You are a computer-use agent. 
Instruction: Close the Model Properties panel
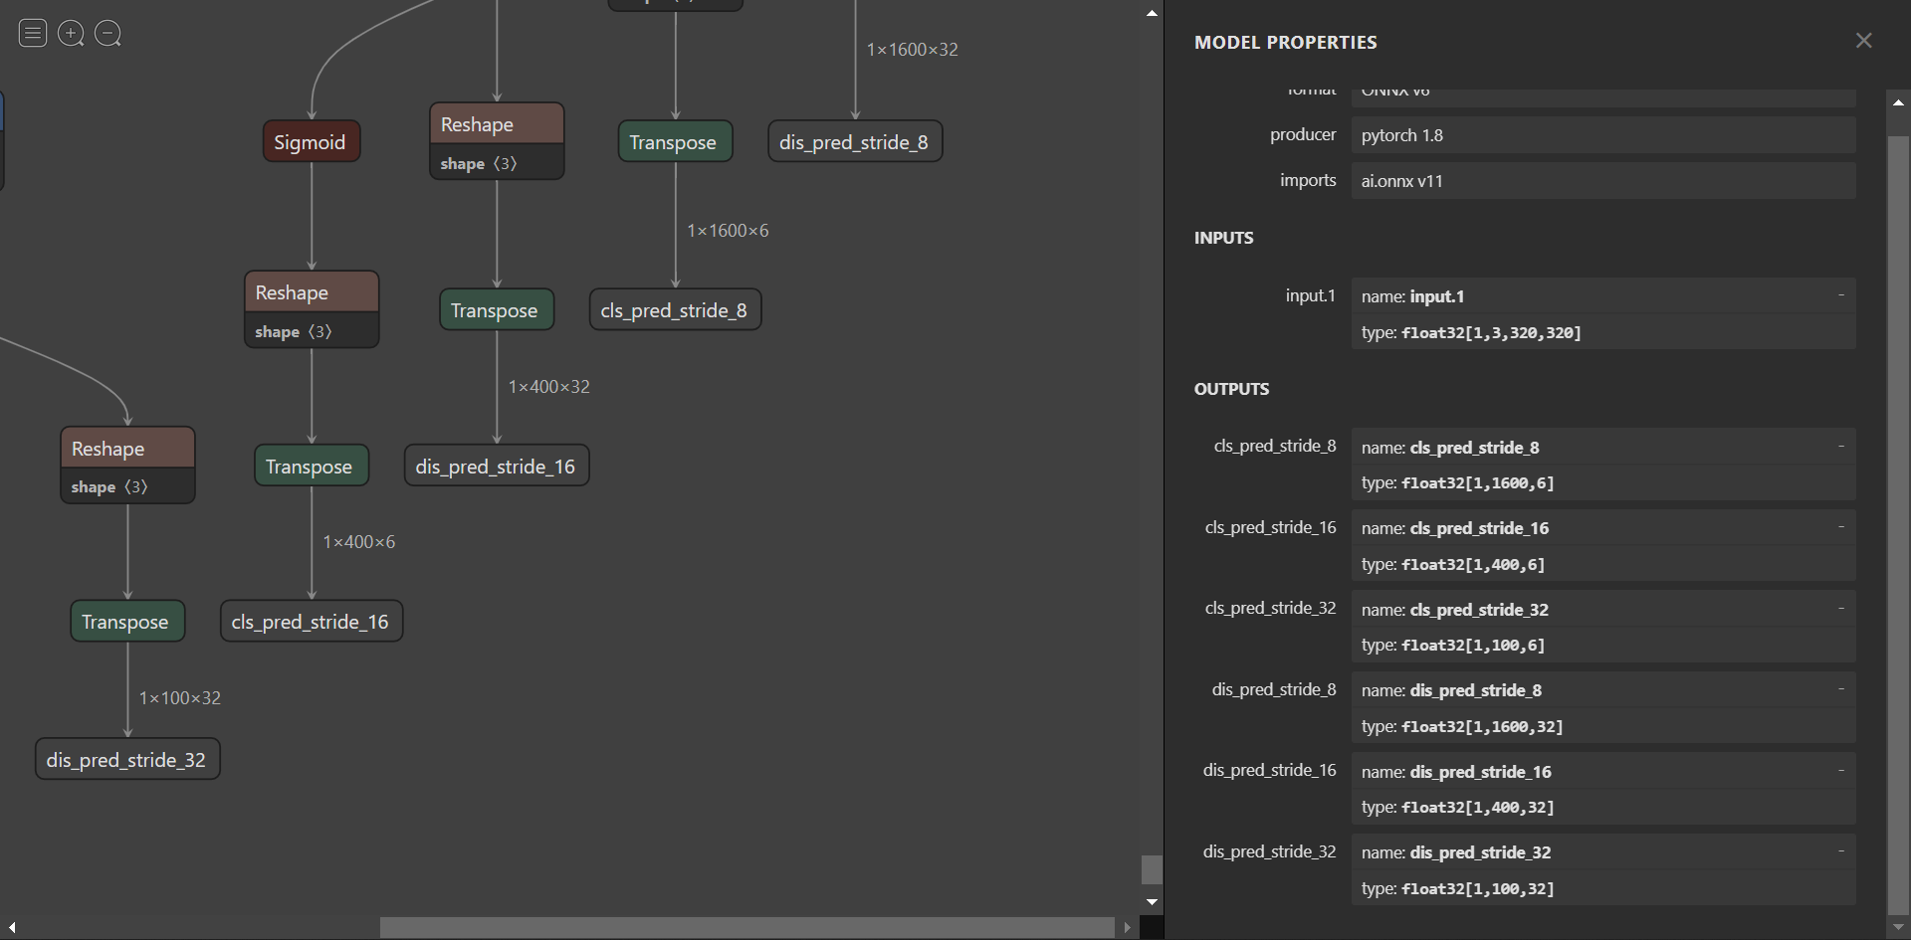[x=1864, y=41]
